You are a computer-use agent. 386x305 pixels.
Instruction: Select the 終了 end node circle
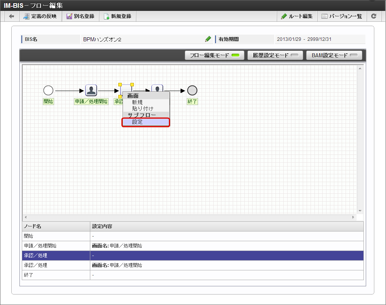pos(192,90)
